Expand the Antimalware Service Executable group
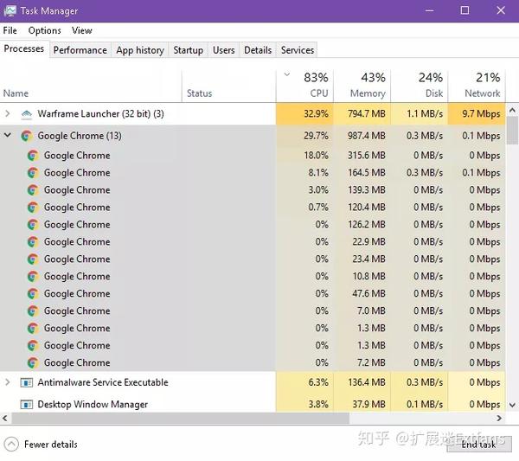This screenshot has height=461, width=519. (x=8, y=382)
